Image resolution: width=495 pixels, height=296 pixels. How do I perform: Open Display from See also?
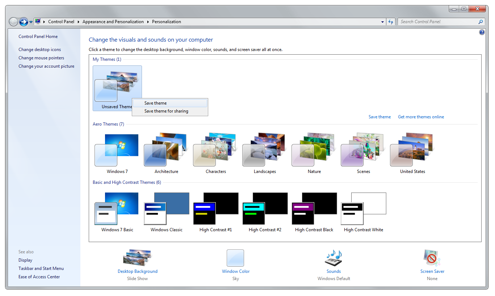tap(25, 260)
